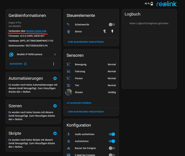185x156 pixels.
Task: Toggle the Scheinwerfer switch
Action: click(112, 25)
